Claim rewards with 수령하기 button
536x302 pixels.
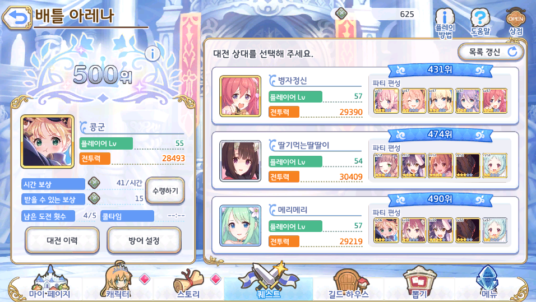coord(165,191)
